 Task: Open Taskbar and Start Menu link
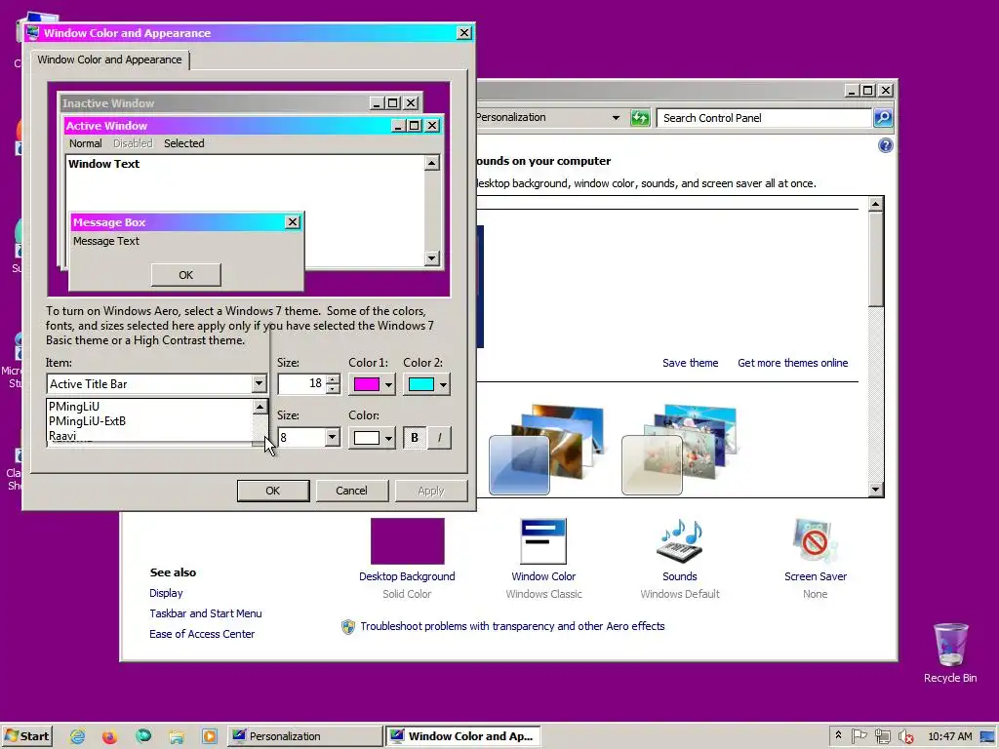(205, 613)
